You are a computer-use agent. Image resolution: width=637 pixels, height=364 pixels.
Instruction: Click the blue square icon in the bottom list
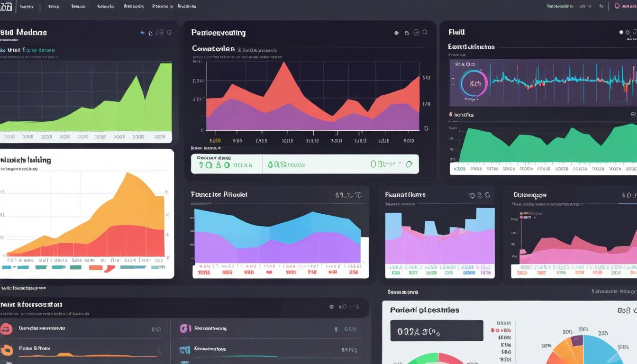185,350
